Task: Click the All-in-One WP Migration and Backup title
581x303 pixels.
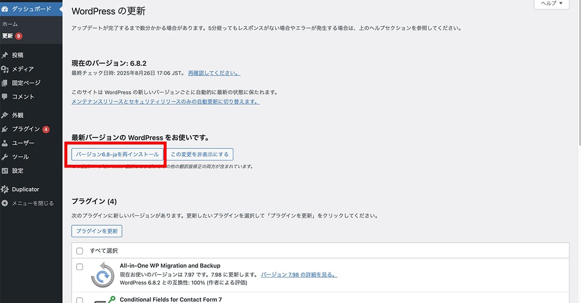Action: (170, 266)
